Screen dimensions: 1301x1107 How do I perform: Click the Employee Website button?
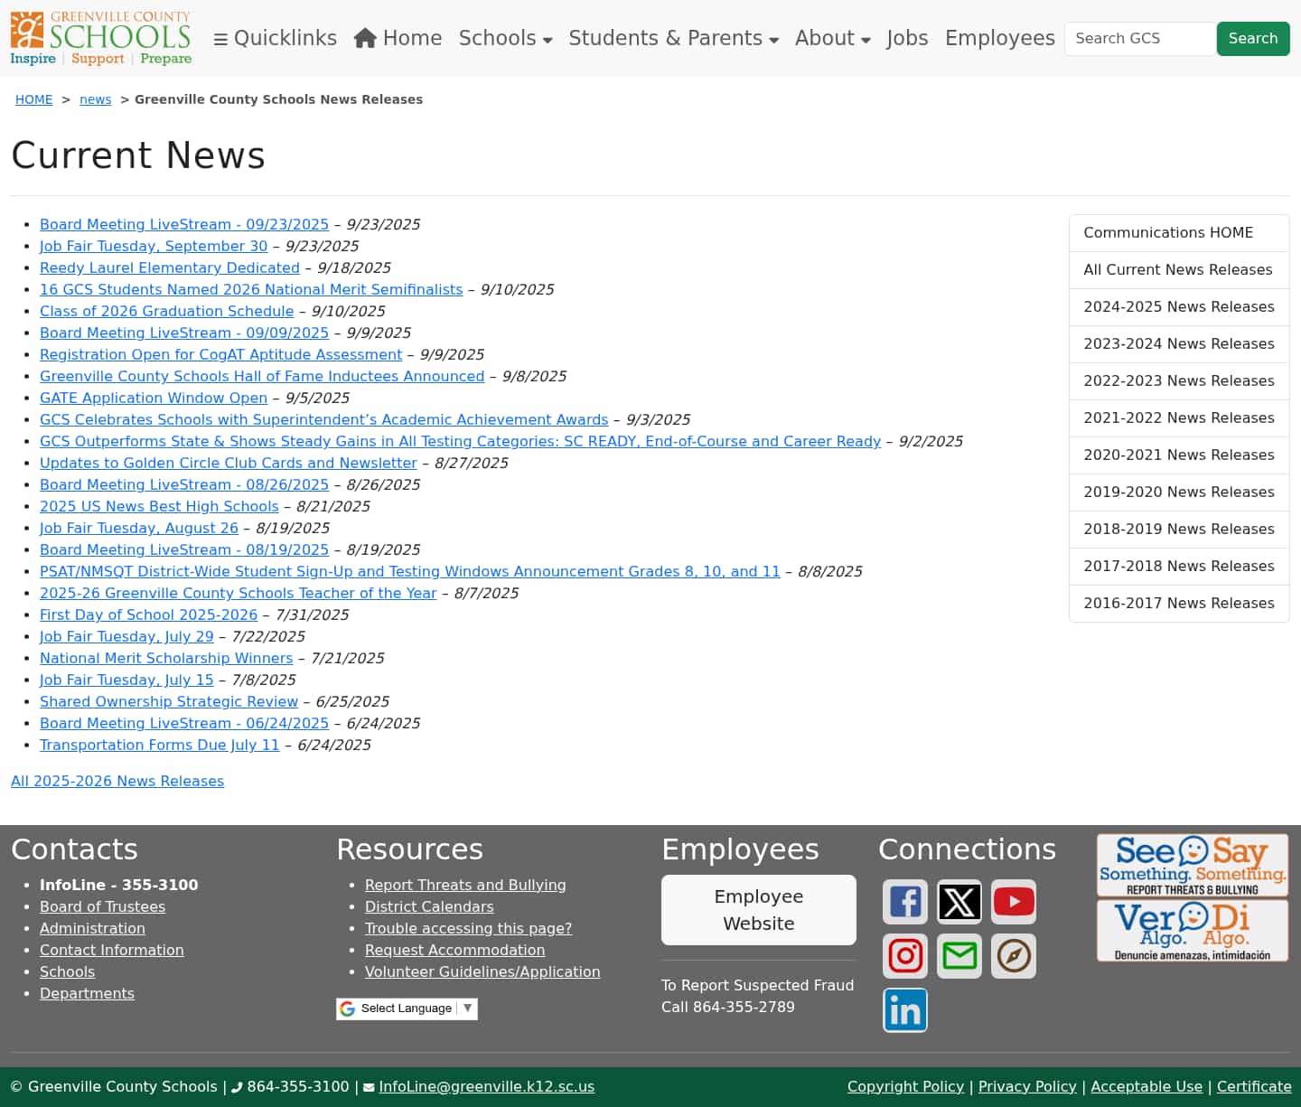pos(758,910)
